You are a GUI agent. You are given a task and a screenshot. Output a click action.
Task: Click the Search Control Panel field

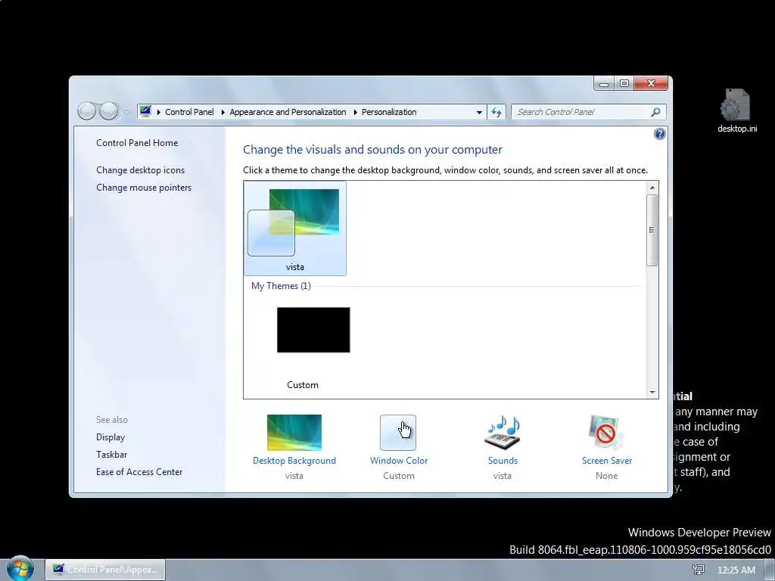pos(588,112)
